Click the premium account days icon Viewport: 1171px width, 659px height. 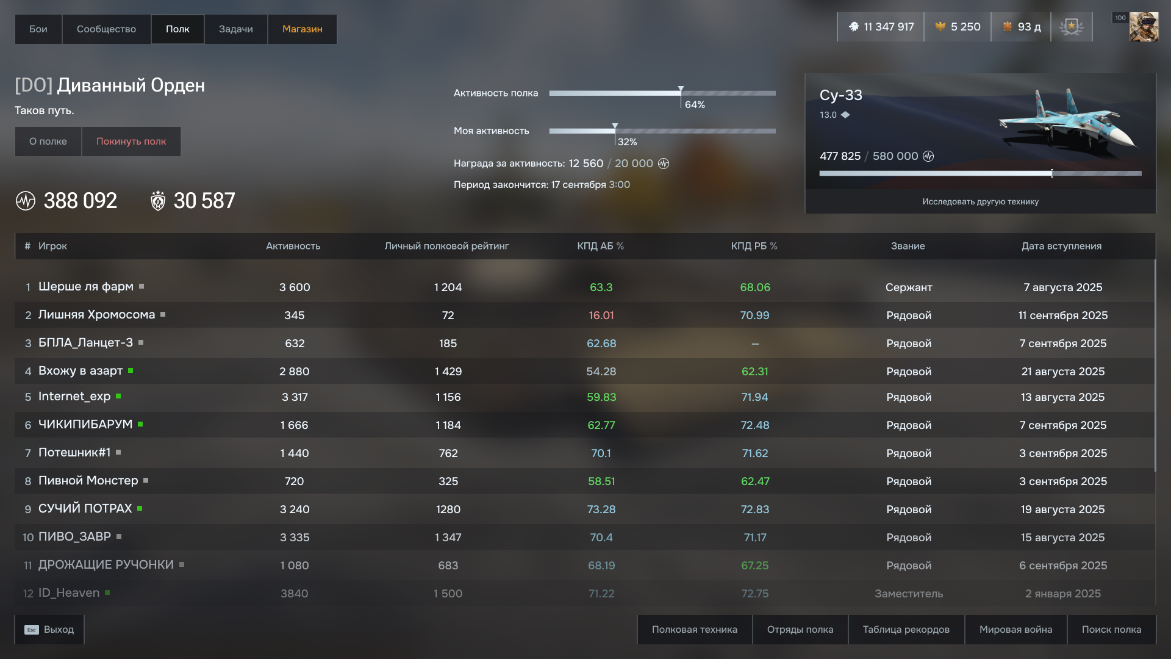[1008, 27]
